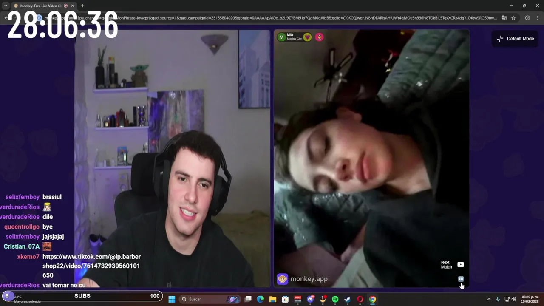The height and width of the screenshot is (306, 544).
Task: Click the weather widget showing 24°C
Action: [26, 299]
